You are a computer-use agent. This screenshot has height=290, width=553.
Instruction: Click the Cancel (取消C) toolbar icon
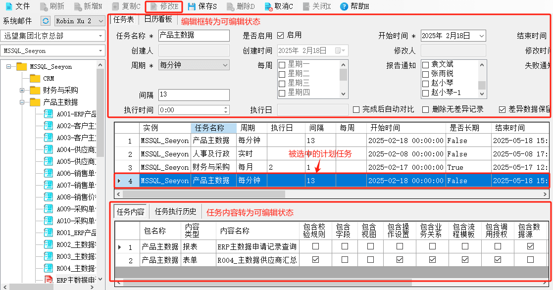pos(268,6)
